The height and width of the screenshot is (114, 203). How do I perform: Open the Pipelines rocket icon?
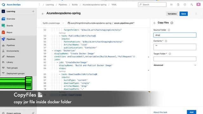coord(3,39)
